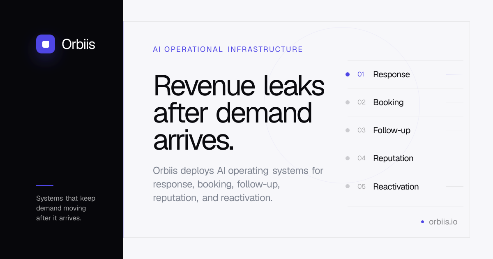This screenshot has width=493, height=259.
Task: Click the Orbiis purple logo icon
Action: coord(46,44)
